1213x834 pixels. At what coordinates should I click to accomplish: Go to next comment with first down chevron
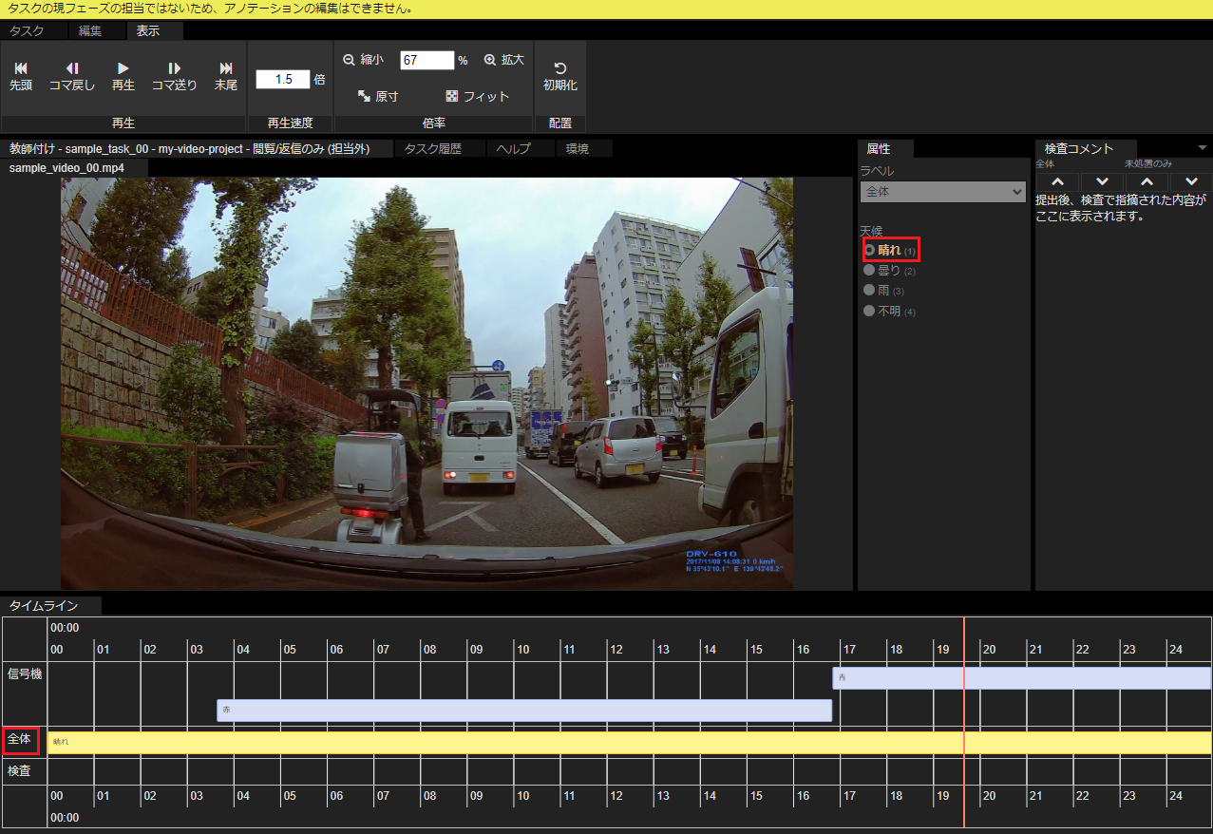1102,181
